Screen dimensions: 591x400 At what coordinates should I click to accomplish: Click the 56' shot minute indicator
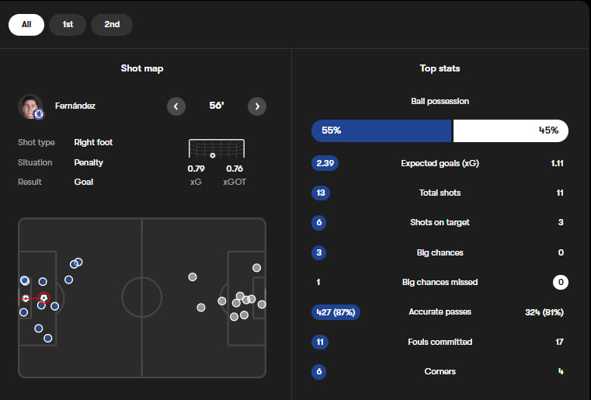click(x=217, y=106)
